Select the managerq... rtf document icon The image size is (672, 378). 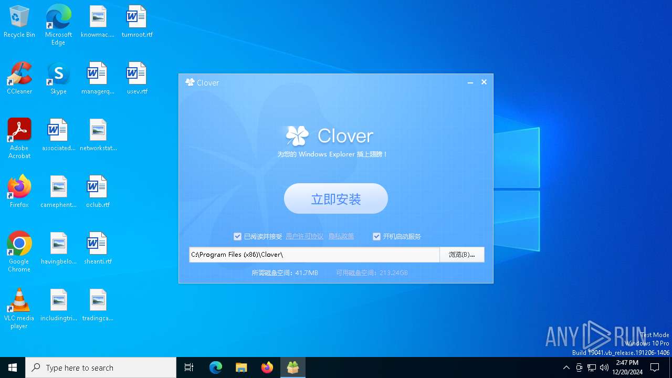point(98,79)
